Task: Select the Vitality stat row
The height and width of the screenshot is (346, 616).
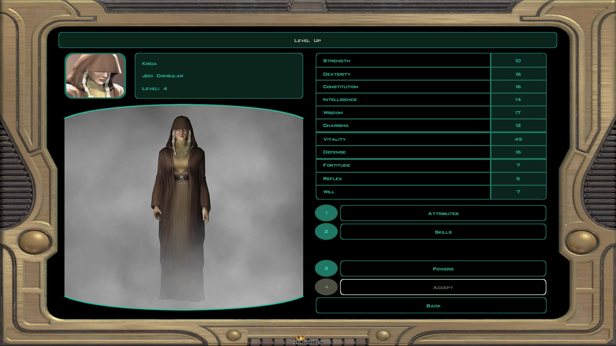Action: click(403, 139)
